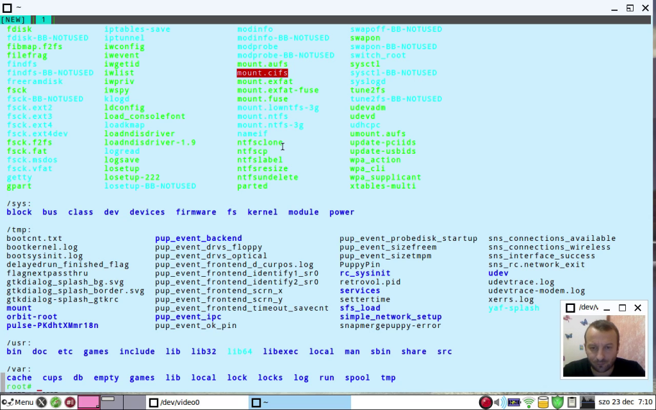
Task: Click the storage save-file tray icon
Action: (543, 402)
